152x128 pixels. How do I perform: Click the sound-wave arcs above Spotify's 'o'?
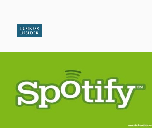[x=73, y=74]
